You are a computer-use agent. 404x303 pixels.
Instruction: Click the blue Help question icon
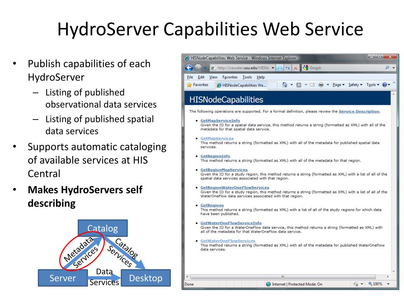[x=384, y=85]
